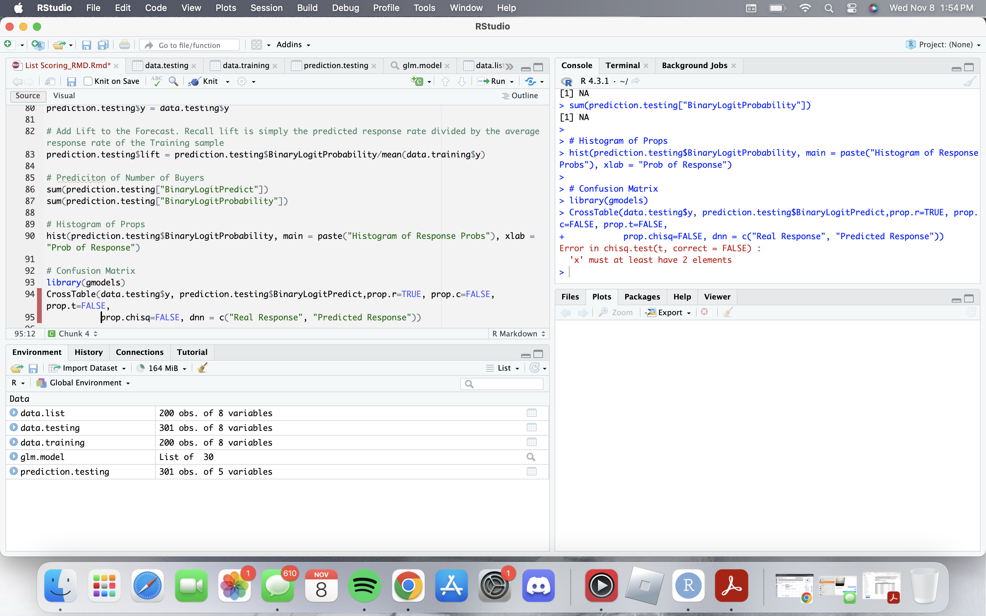
Task: Open the Run dropdown arrow
Action: (512, 81)
